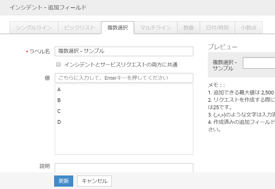Click empty area of the values list box
This screenshot has height=189, width=275.
point(124,140)
